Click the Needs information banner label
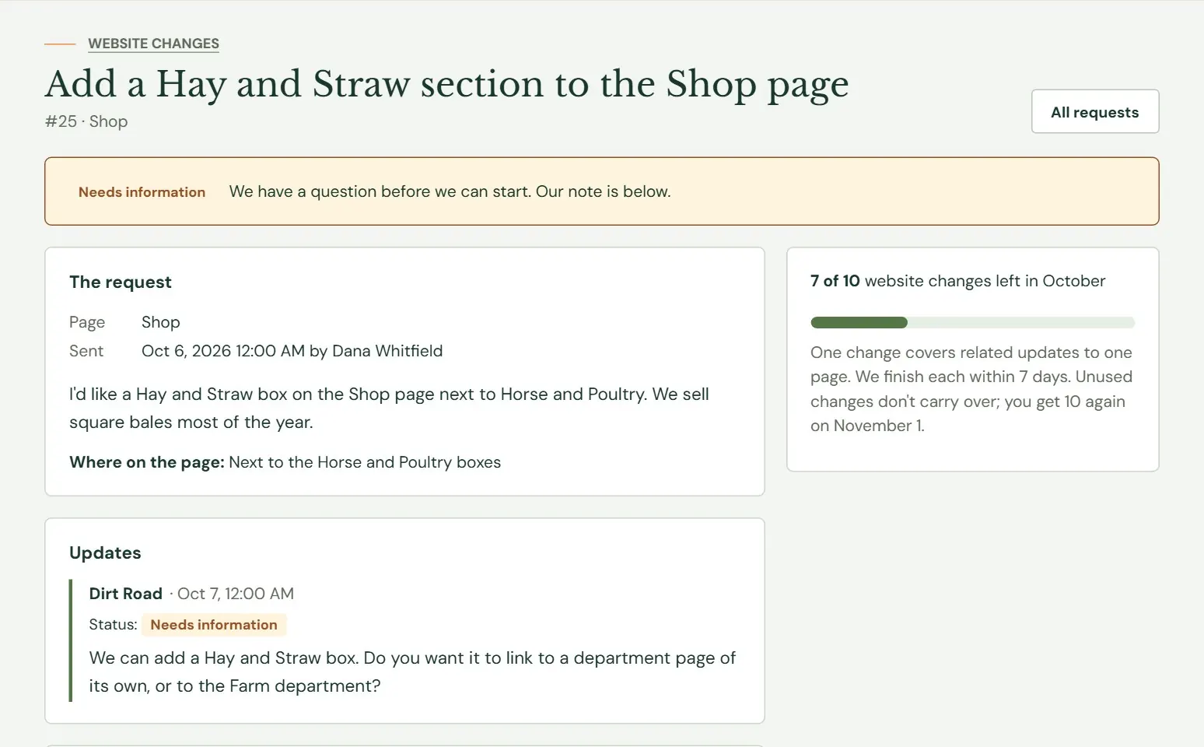This screenshot has height=747, width=1204. (142, 192)
